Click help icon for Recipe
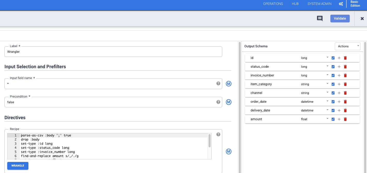The image size is (367, 173). [x=218, y=134]
